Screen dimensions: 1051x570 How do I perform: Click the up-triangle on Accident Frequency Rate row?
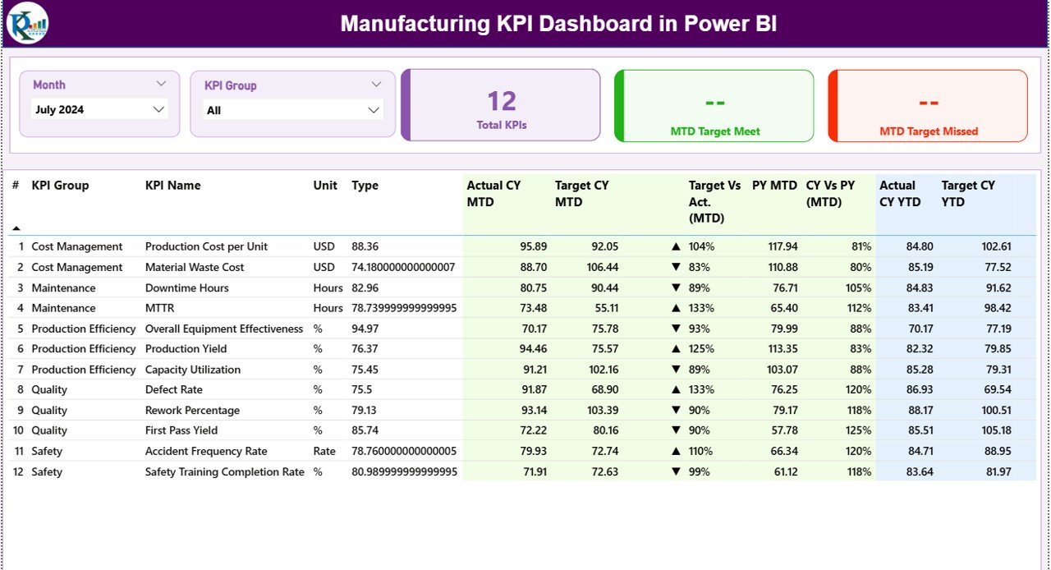pos(675,450)
